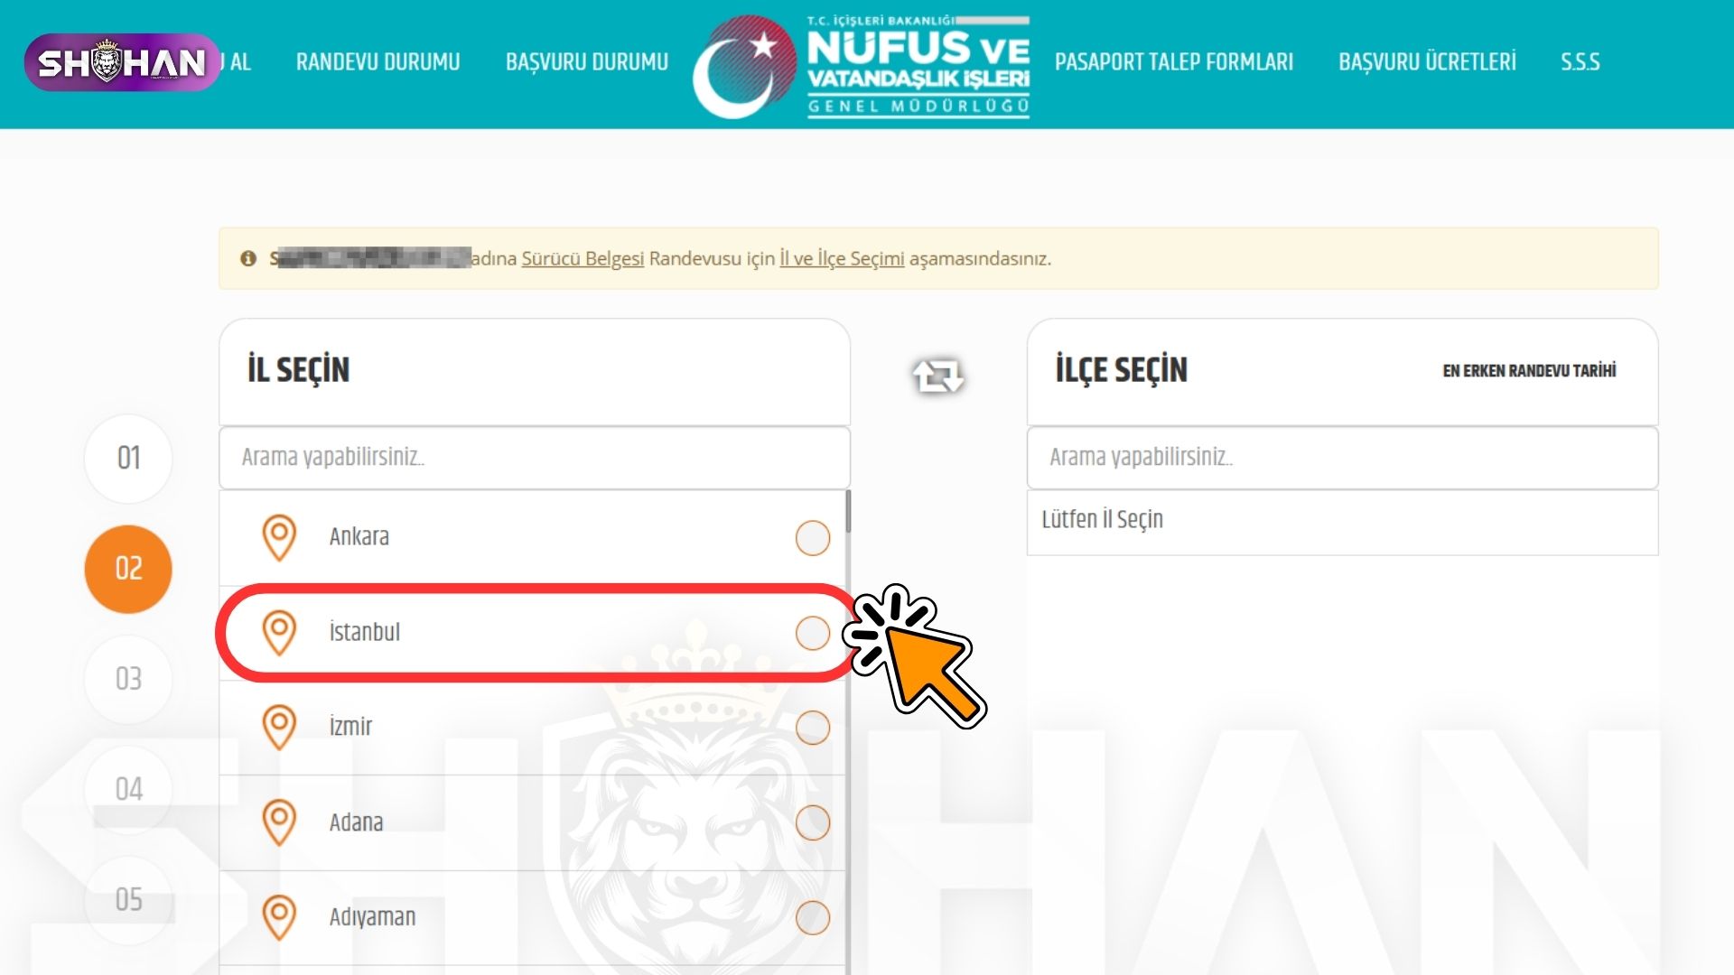The height and width of the screenshot is (975, 1734).
Task: Open Pasaport Talep Formları menu link
Action: click(x=1174, y=62)
